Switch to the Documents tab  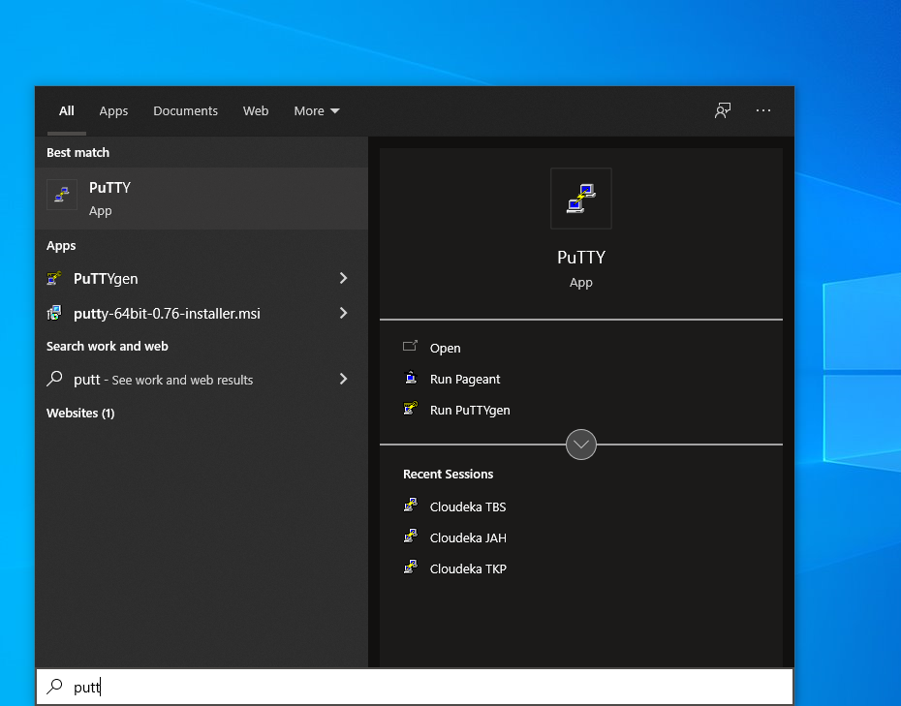pos(185,111)
